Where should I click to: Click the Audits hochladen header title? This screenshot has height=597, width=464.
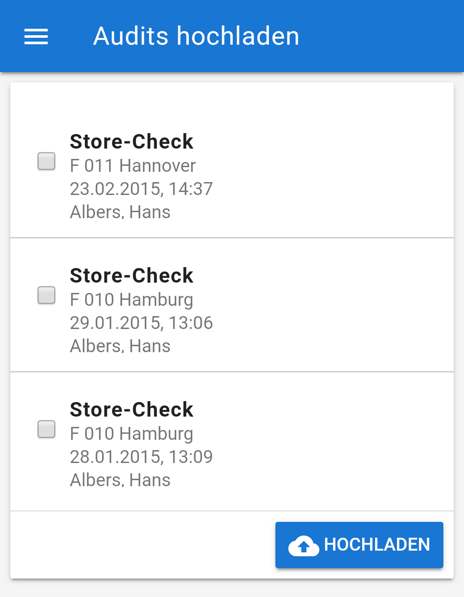pyautogui.click(x=196, y=36)
